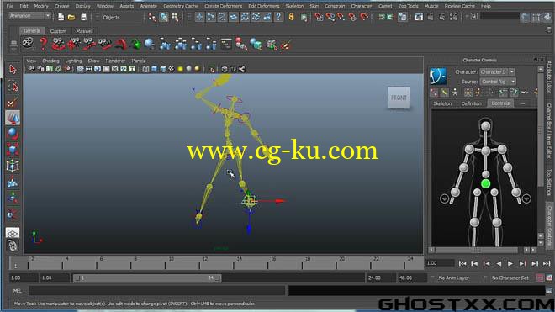Open script editor icon at command line end
Viewport: 555px width, 312px height.
[x=549, y=291]
